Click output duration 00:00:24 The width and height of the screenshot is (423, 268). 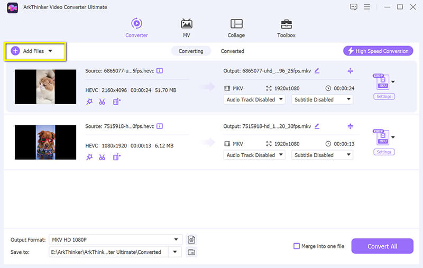pos(344,88)
